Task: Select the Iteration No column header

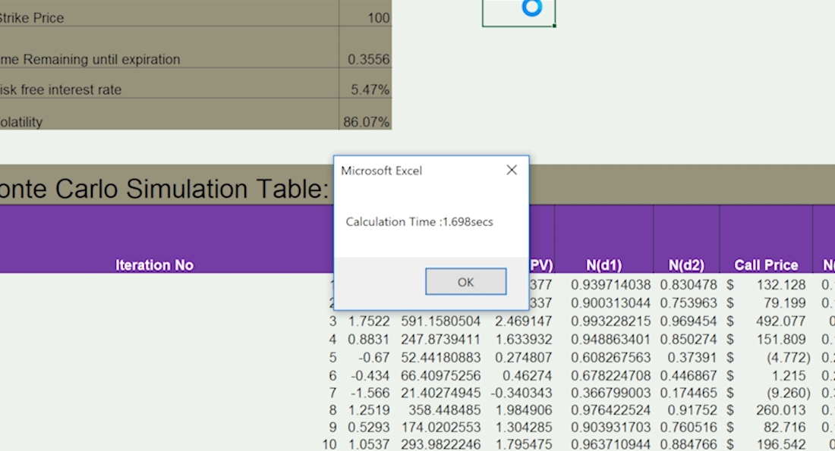Action: click(154, 265)
